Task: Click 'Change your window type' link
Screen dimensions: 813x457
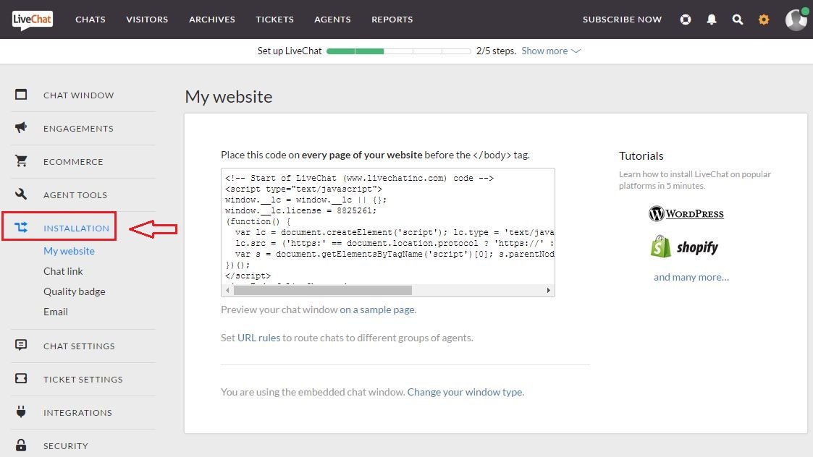Action: coord(466,392)
